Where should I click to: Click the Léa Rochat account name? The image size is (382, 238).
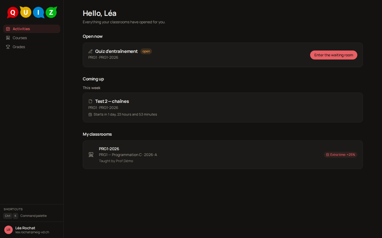(25, 228)
